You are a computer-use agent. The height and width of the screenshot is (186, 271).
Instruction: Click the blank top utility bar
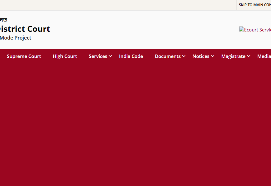click(118, 5)
